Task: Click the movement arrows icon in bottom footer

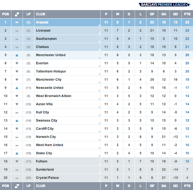Action: pos(17,186)
